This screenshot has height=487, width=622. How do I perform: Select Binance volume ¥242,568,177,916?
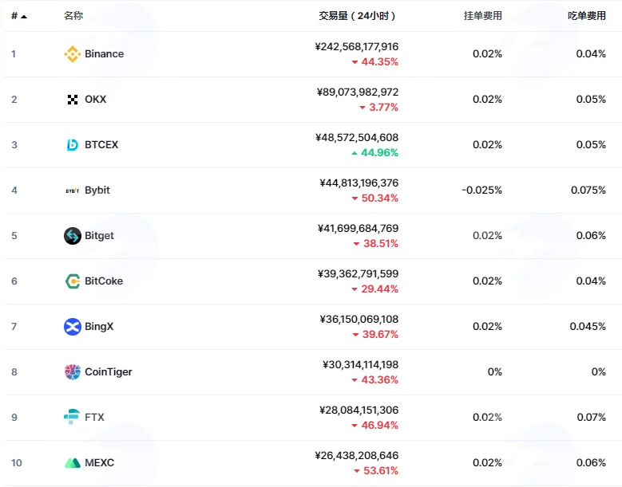coord(357,47)
